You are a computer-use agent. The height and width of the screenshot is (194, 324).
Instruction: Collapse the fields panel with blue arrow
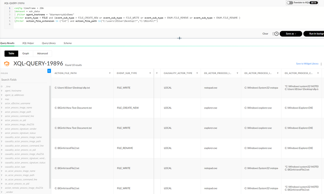pos(49,71)
